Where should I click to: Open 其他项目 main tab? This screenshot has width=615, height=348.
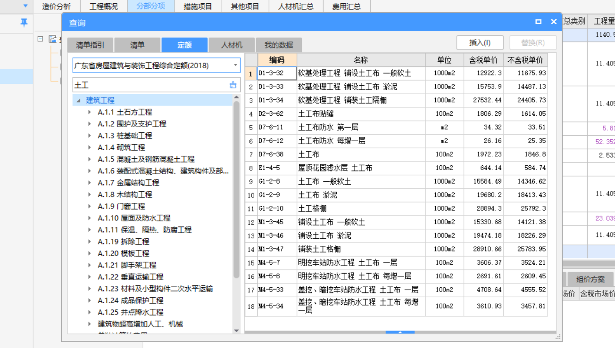245,6
